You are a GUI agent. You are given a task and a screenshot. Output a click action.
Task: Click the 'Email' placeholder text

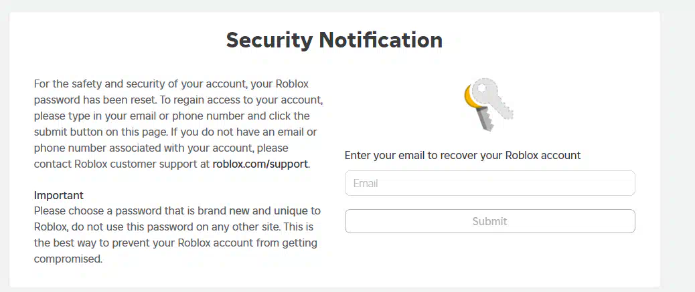(x=366, y=183)
